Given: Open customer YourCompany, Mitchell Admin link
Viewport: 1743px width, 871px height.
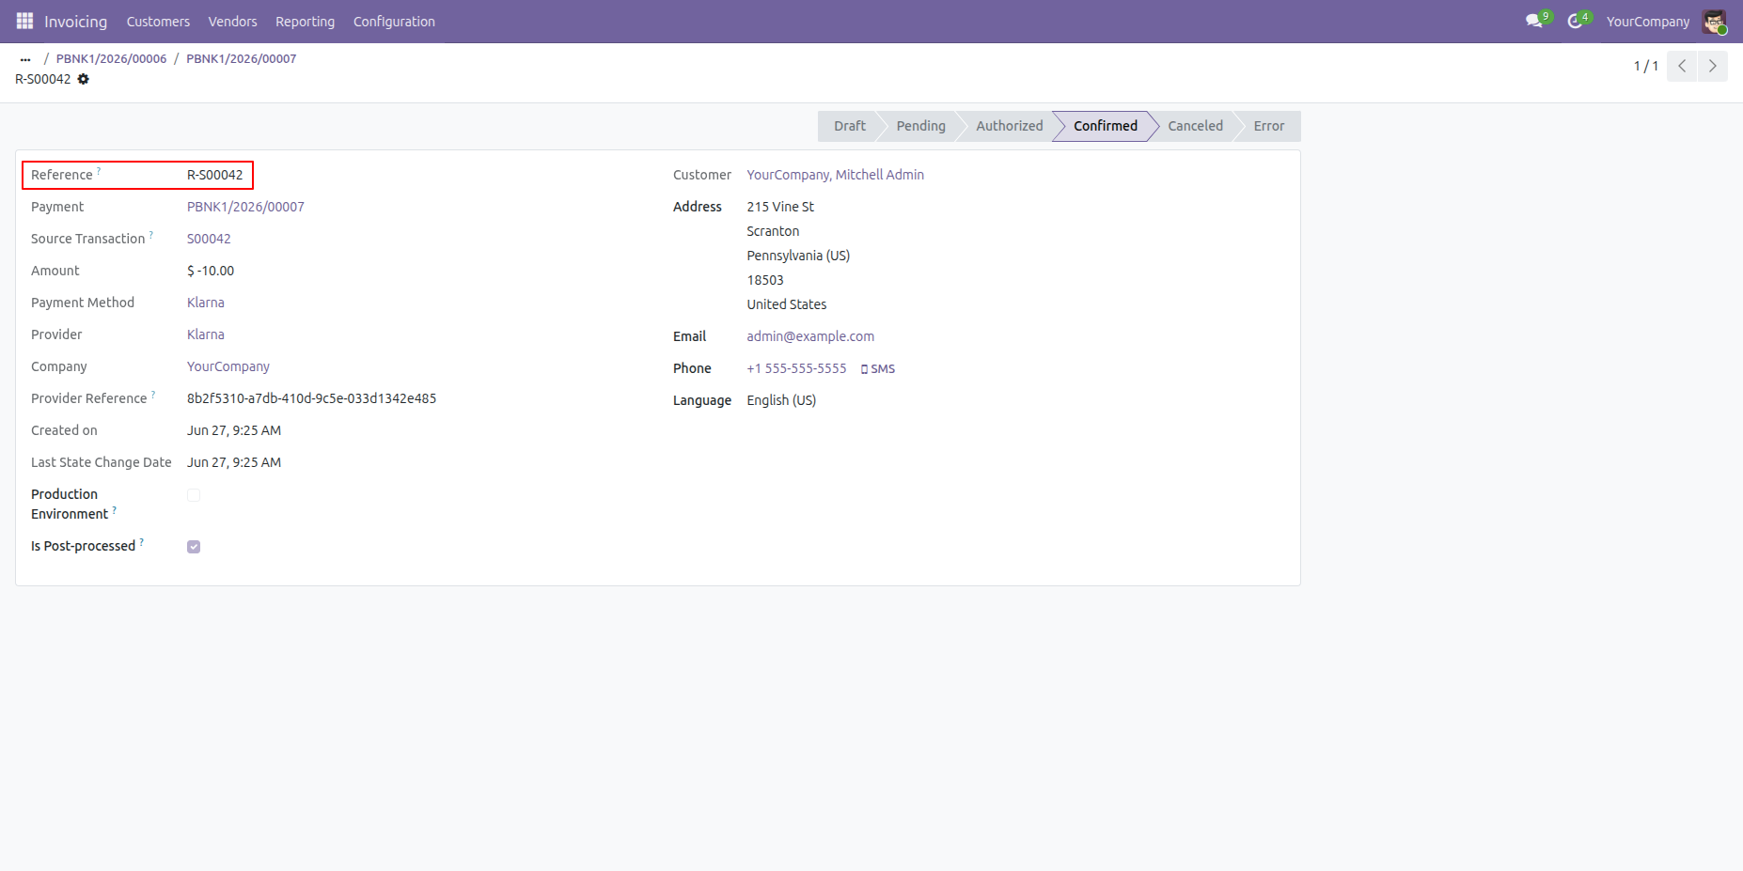Looking at the screenshot, I should (835, 175).
